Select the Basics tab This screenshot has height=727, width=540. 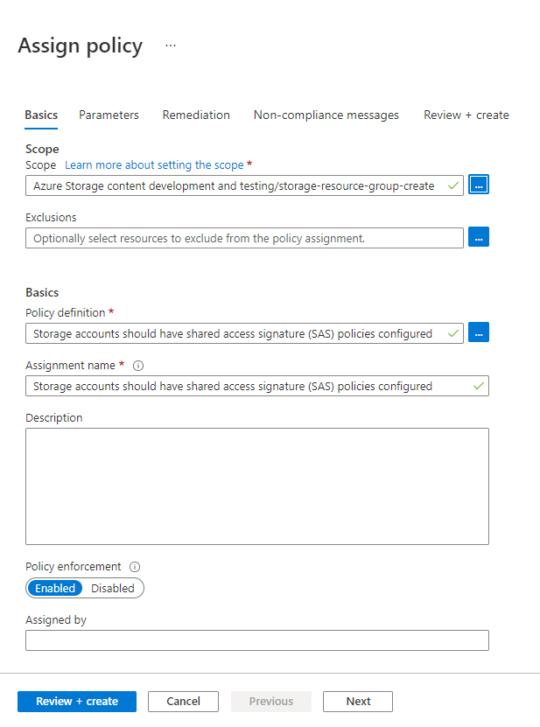click(x=41, y=115)
